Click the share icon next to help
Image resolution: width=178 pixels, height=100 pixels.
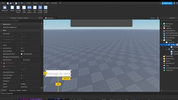point(177,3)
